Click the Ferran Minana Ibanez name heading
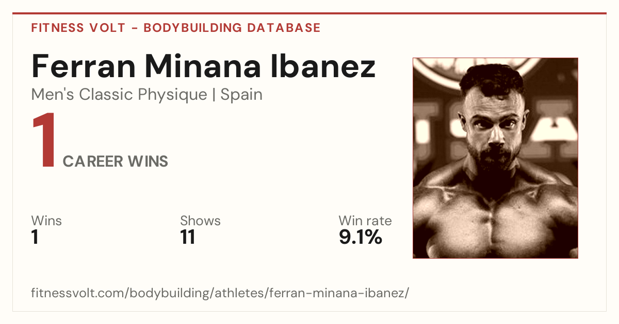 (204, 66)
